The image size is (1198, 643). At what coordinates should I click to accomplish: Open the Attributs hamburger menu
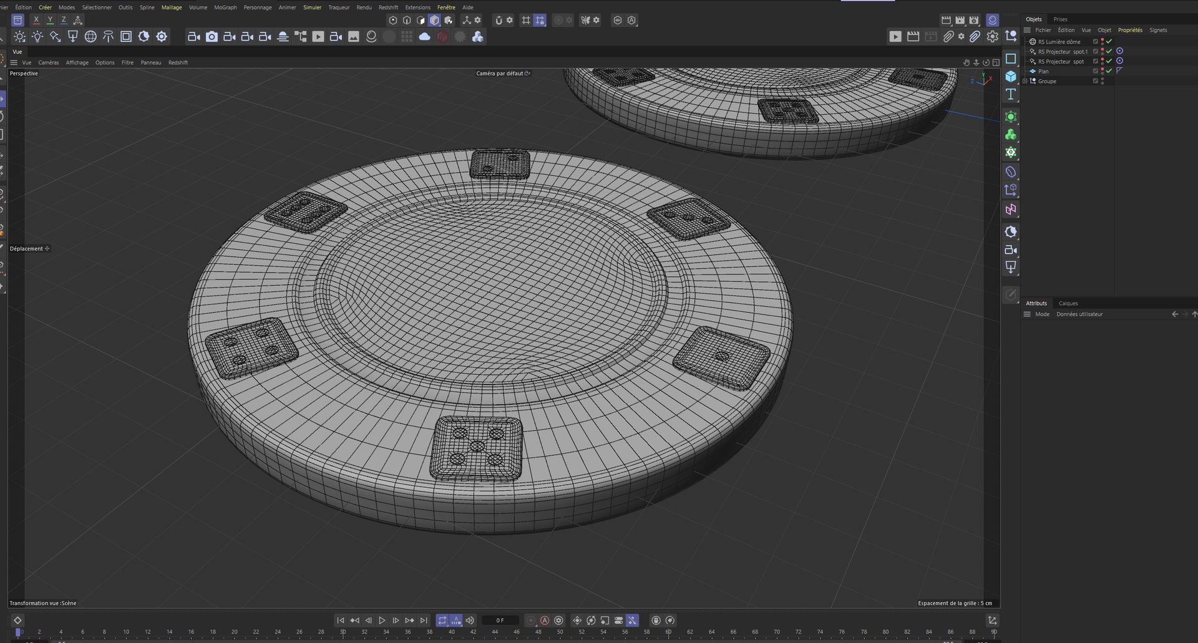coord(1027,314)
